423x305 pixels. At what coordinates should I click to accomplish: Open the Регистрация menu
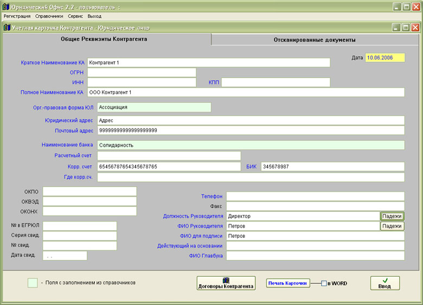point(17,16)
